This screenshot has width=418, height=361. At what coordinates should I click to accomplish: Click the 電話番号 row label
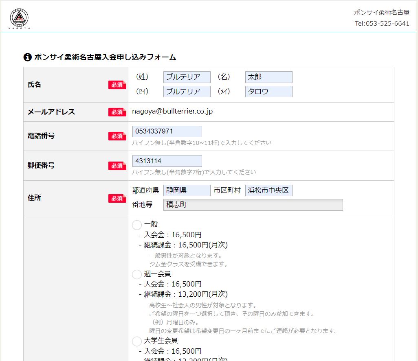41,136
